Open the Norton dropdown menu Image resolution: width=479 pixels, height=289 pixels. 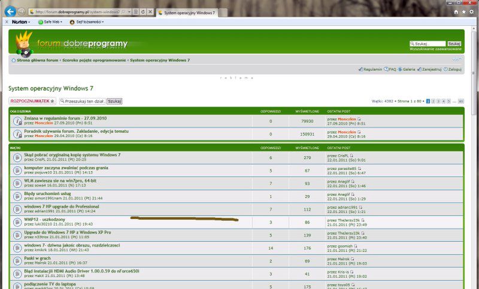(x=21, y=22)
